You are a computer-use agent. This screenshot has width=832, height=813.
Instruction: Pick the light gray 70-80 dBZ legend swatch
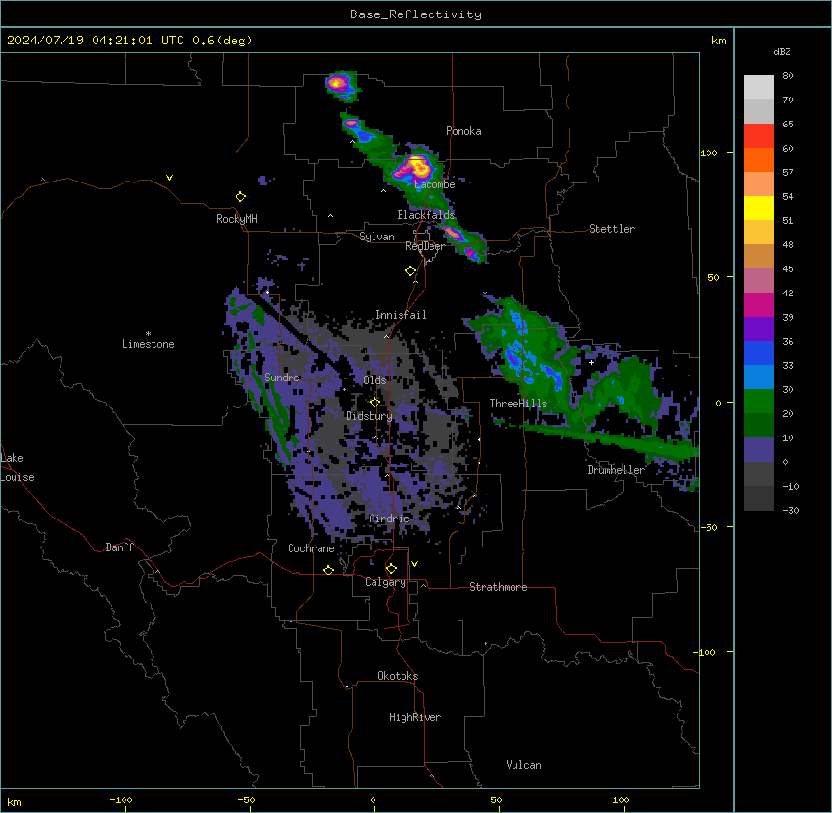(759, 88)
